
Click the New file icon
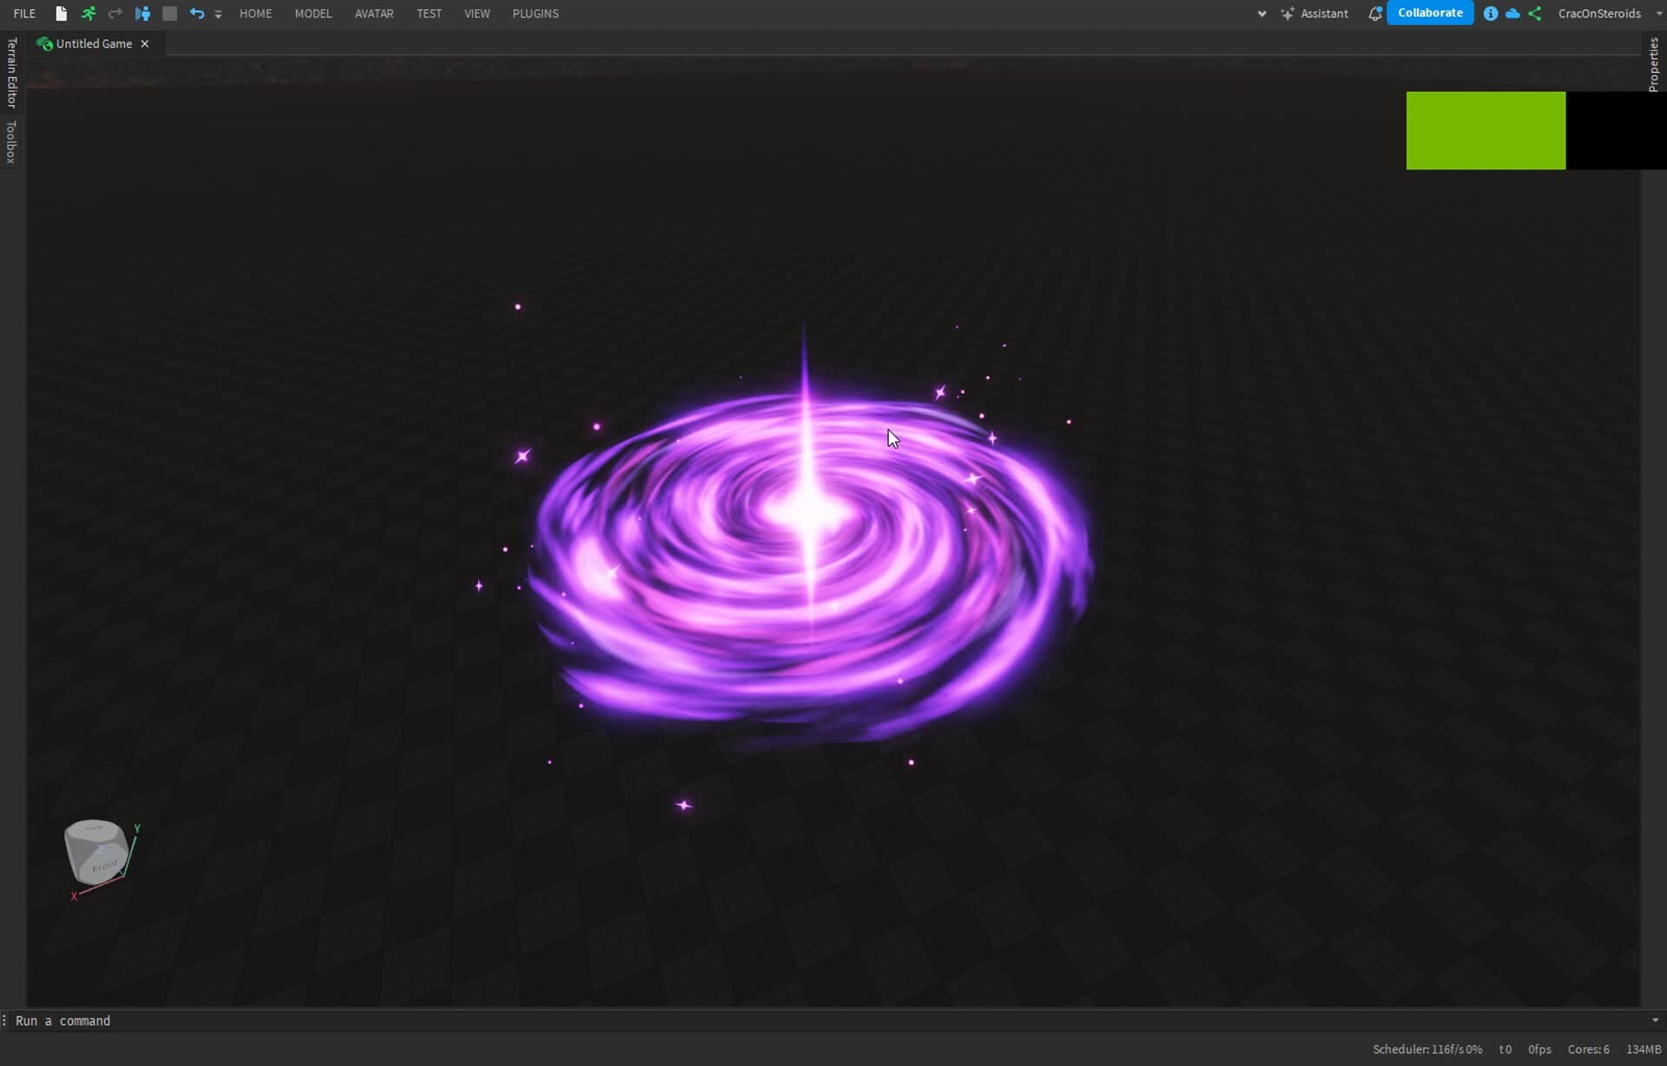point(61,13)
